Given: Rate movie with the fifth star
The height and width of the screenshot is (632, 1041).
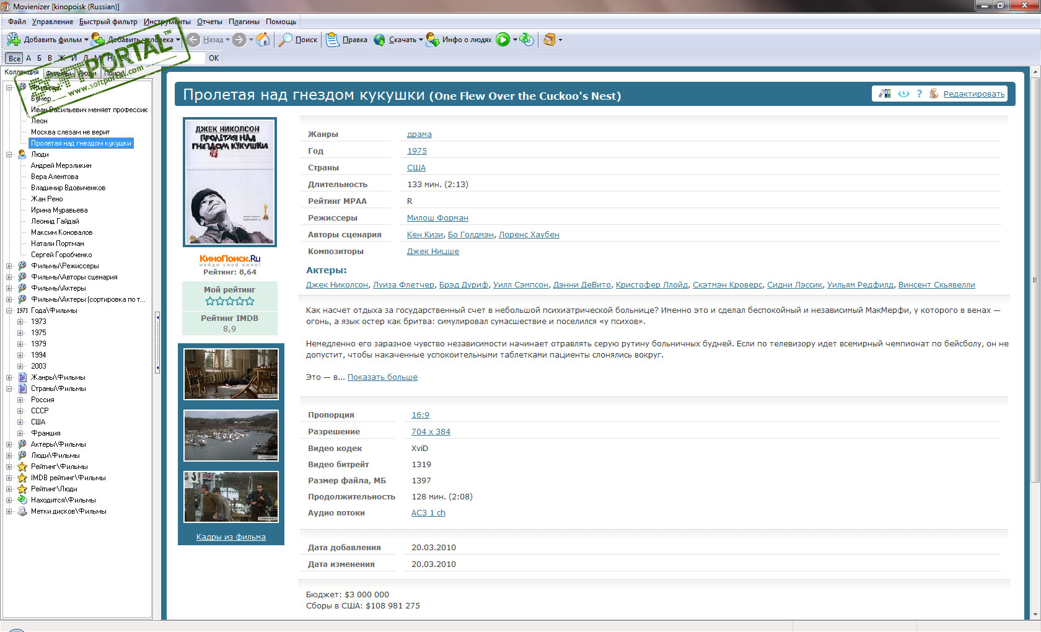Looking at the screenshot, I should coord(250,301).
